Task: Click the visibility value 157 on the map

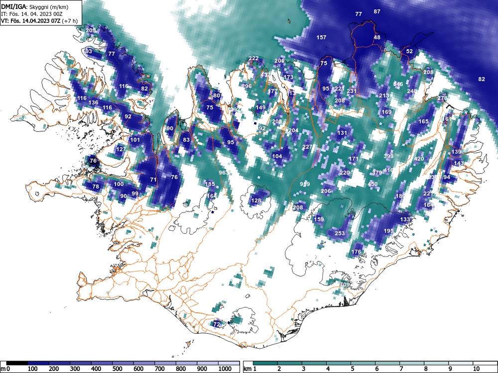Action: (x=321, y=37)
